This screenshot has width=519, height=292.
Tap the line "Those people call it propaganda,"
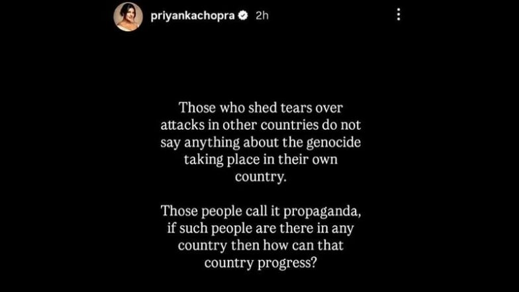point(261,211)
